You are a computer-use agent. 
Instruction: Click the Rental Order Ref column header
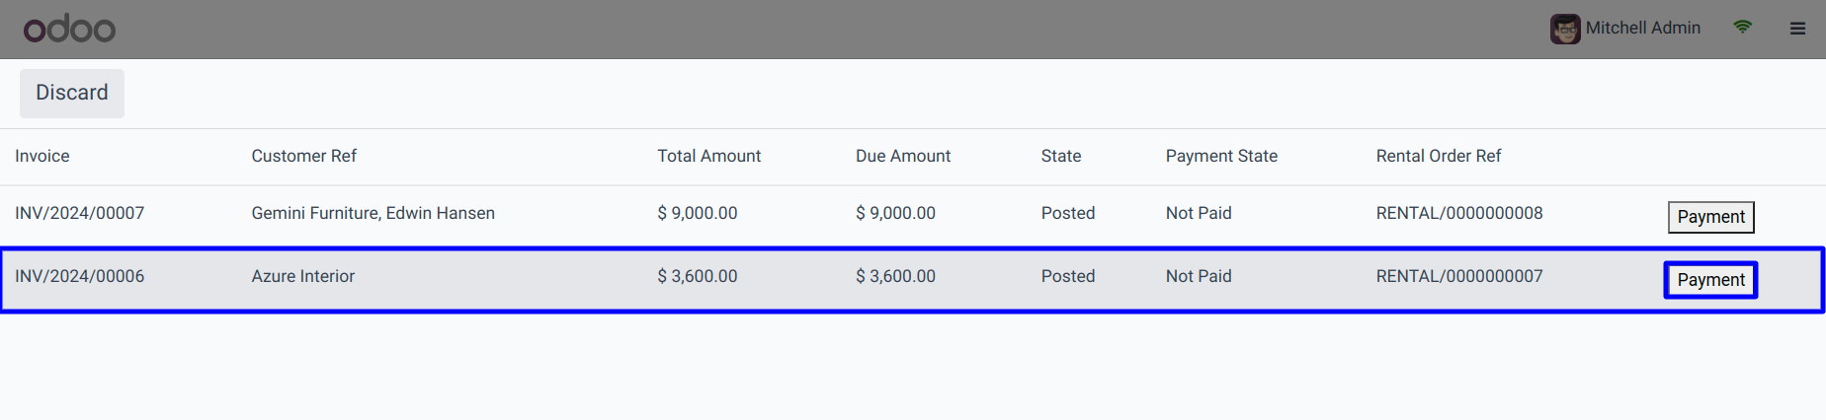tap(1439, 156)
